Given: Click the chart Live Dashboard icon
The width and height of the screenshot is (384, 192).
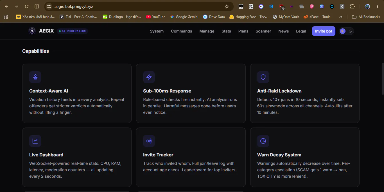Looking at the screenshot, I should 35,141.
